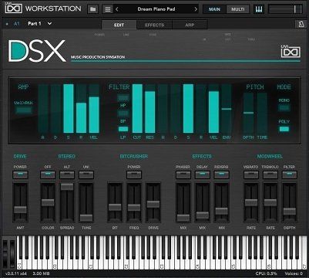Toggle the DRIVE power button

(20, 175)
